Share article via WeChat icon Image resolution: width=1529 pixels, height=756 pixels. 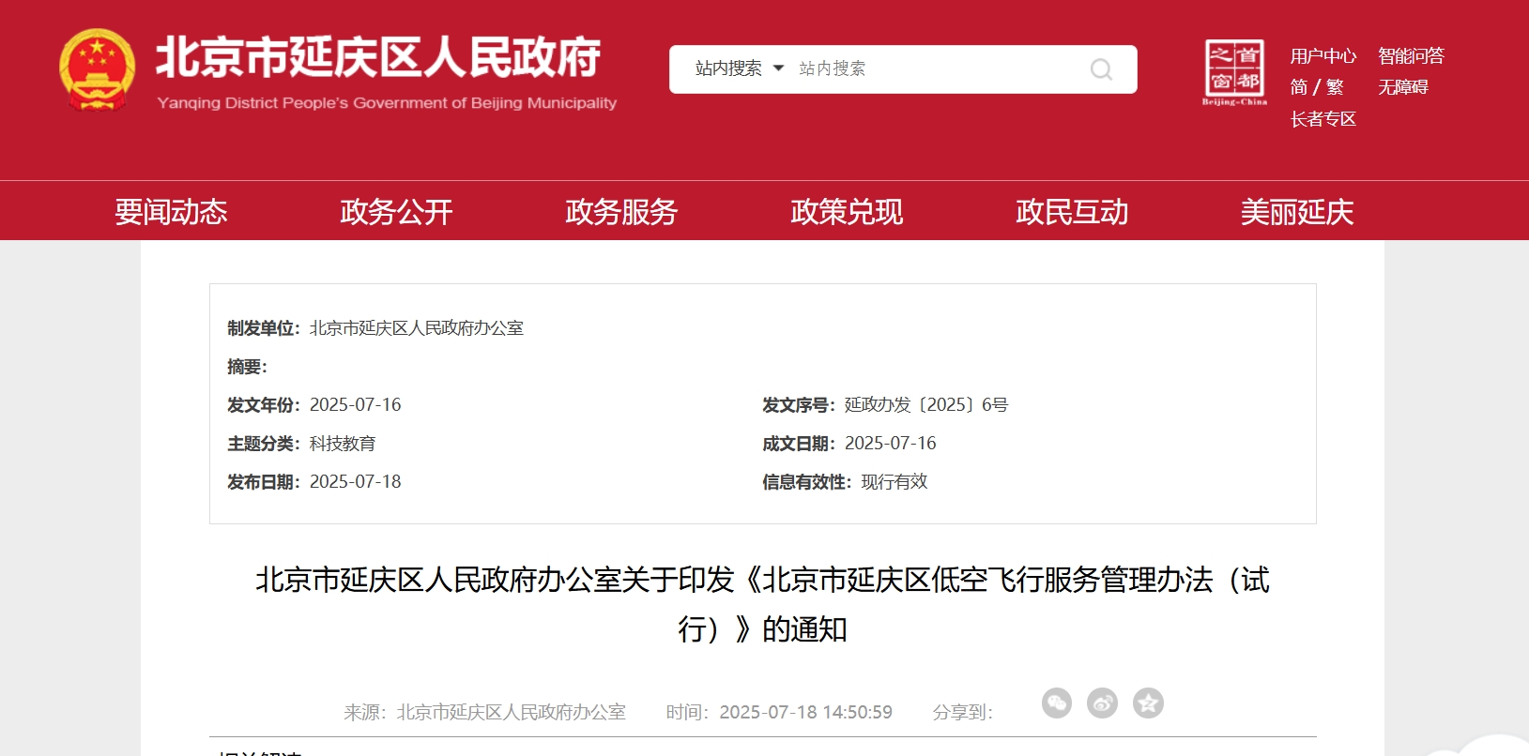(x=1057, y=703)
